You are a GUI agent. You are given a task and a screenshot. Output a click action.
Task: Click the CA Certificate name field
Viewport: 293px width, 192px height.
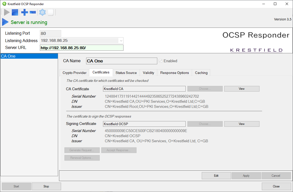144,89
